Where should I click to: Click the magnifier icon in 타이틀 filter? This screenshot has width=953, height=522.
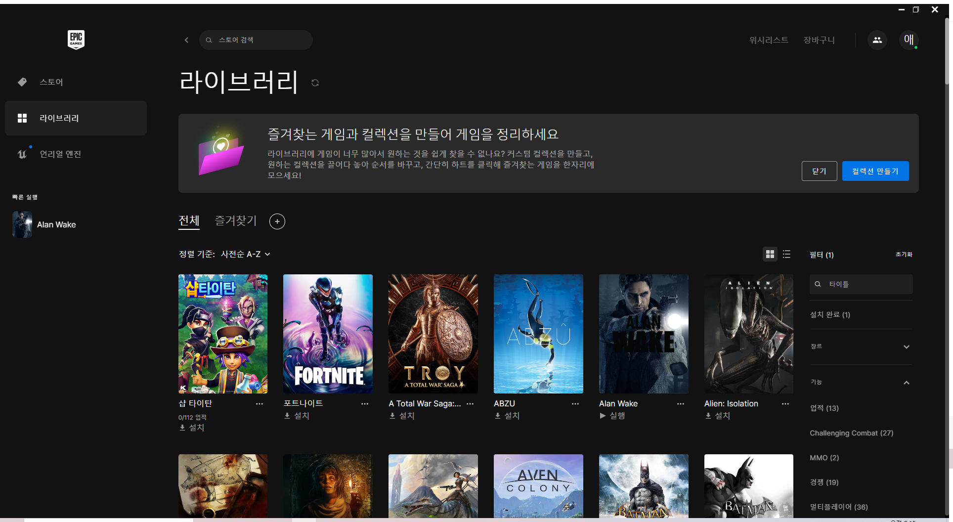818,284
